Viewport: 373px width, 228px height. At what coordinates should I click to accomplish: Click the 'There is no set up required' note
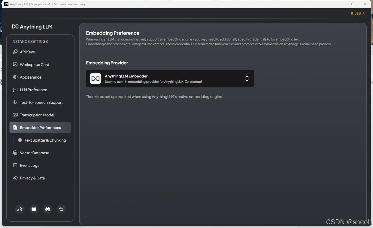pos(154,97)
